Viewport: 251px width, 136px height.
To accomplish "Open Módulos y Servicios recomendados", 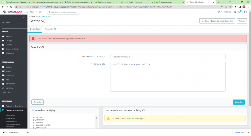I will [x=217, y=21].
